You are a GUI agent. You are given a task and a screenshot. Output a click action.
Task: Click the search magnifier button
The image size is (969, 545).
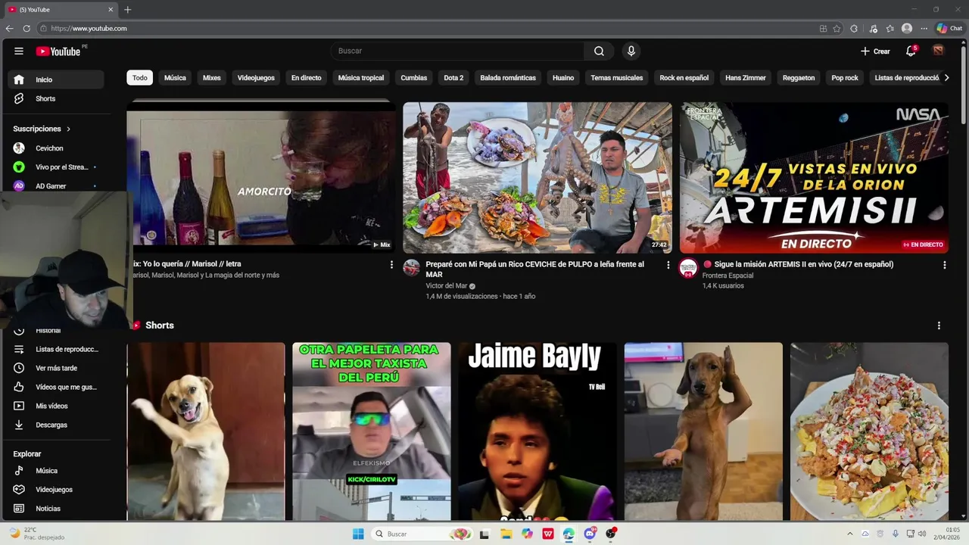click(599, 51)
